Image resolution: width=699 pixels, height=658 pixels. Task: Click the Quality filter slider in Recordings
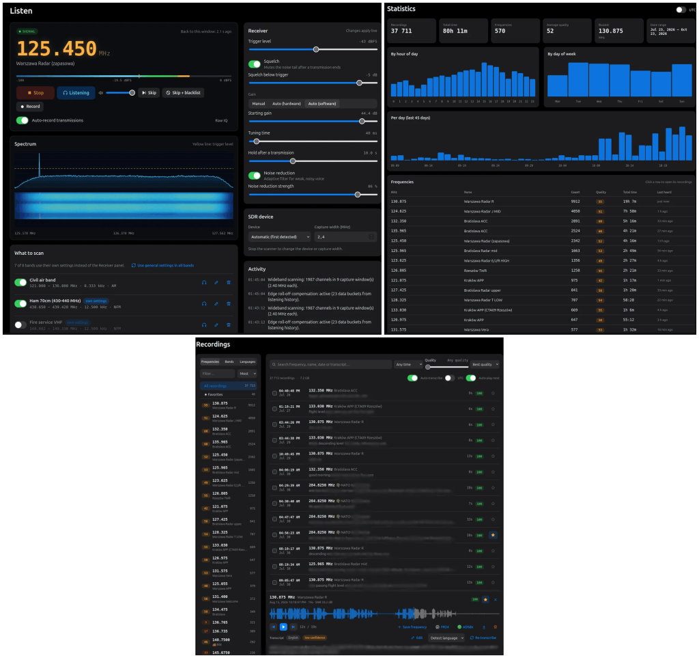446,367
